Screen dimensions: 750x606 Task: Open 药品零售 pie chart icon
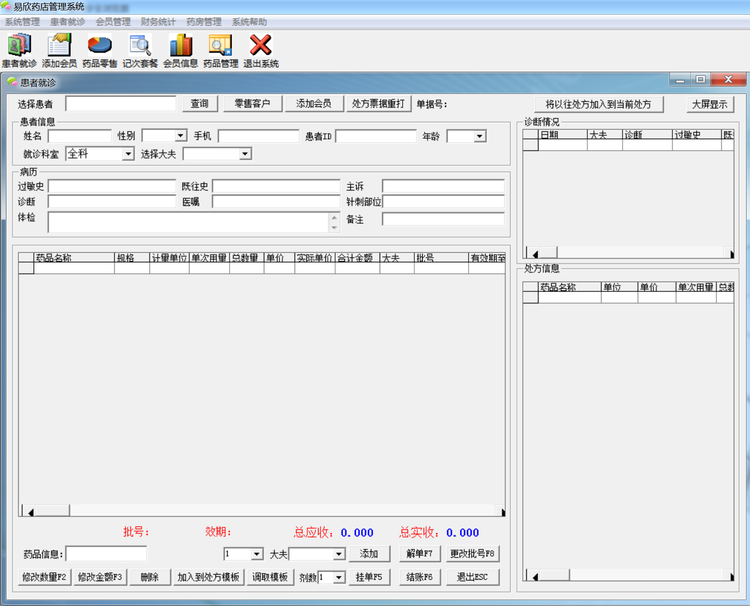100,50
